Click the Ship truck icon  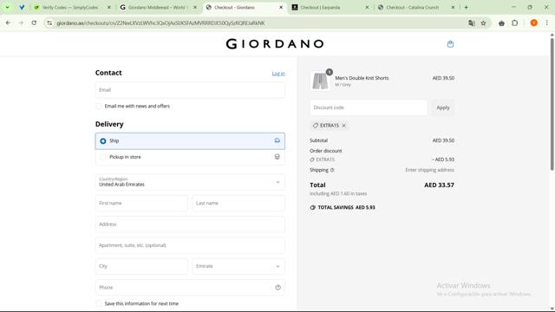(x=277, y=140)
